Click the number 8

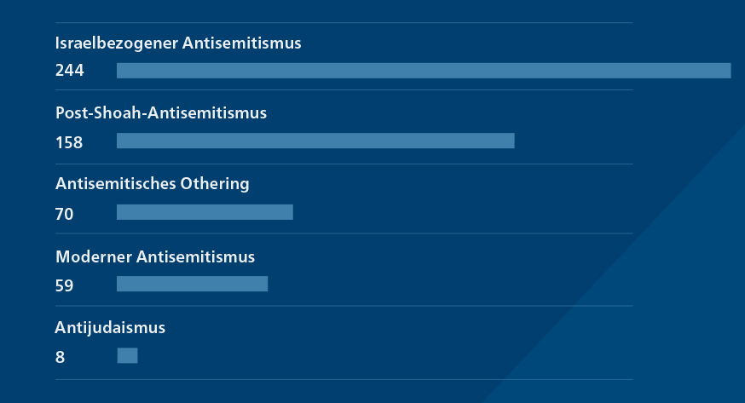click(x=60, y=358)
